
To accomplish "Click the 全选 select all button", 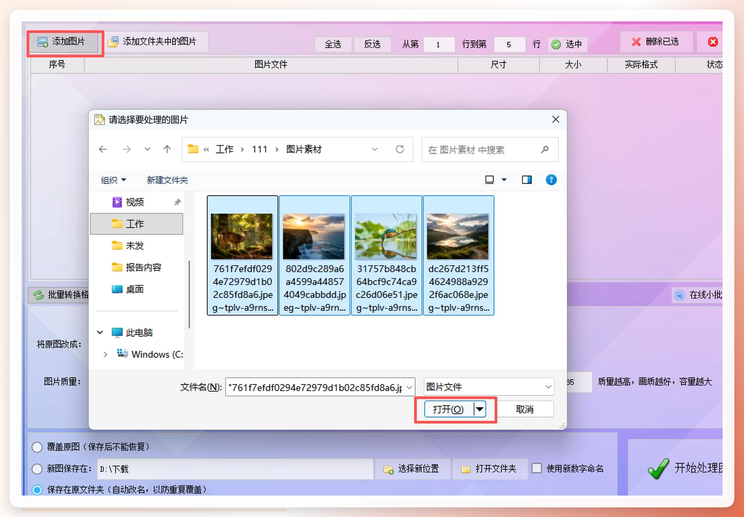I will pyautogui.click(x=333, y=44).
